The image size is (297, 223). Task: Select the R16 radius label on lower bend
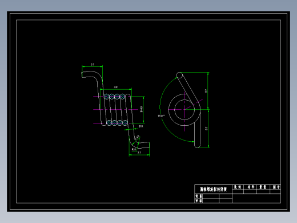(137, 137)
